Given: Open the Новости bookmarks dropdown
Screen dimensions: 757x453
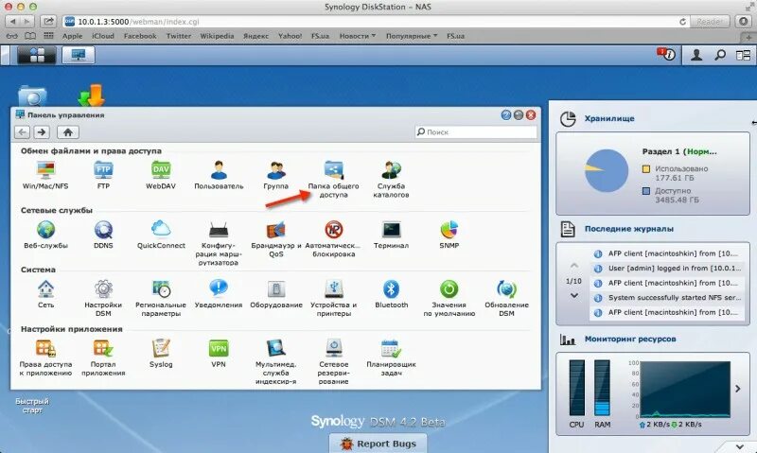Looking at the screenshot, I should coord(358,36).
